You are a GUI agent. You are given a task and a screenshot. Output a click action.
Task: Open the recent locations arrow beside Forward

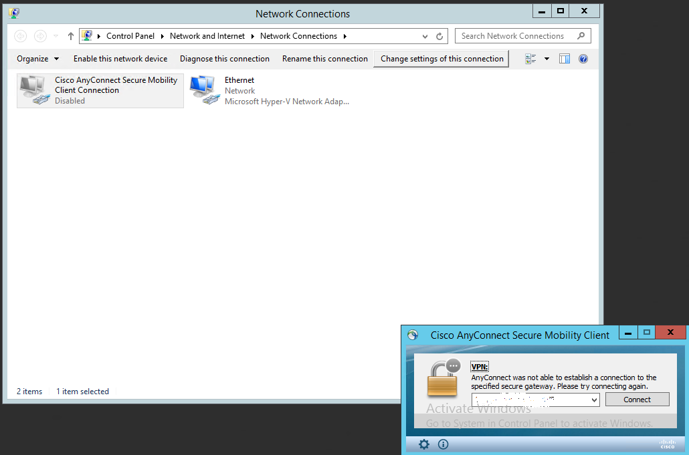(x=56, y=36)
